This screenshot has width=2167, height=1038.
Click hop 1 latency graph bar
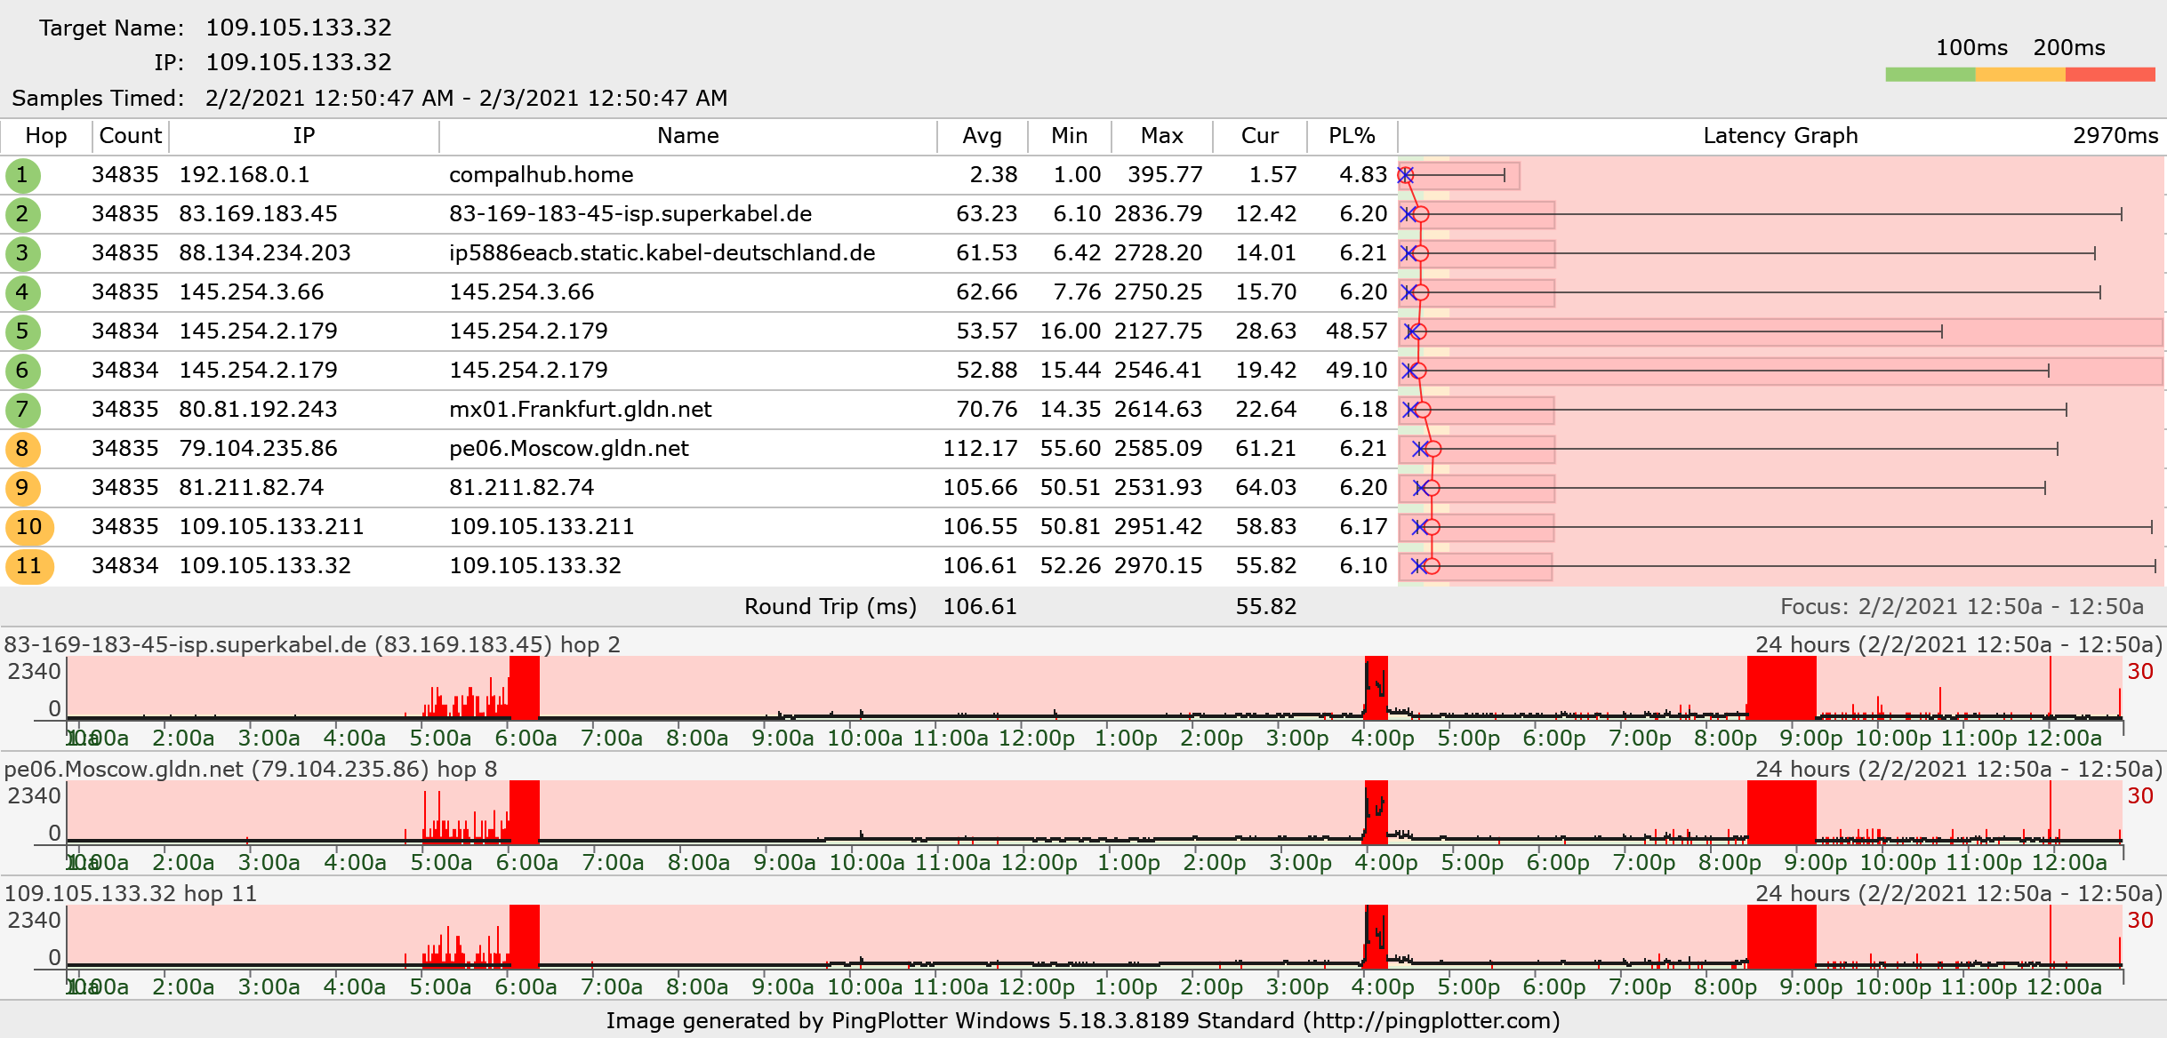click(x=1459, y=176)
